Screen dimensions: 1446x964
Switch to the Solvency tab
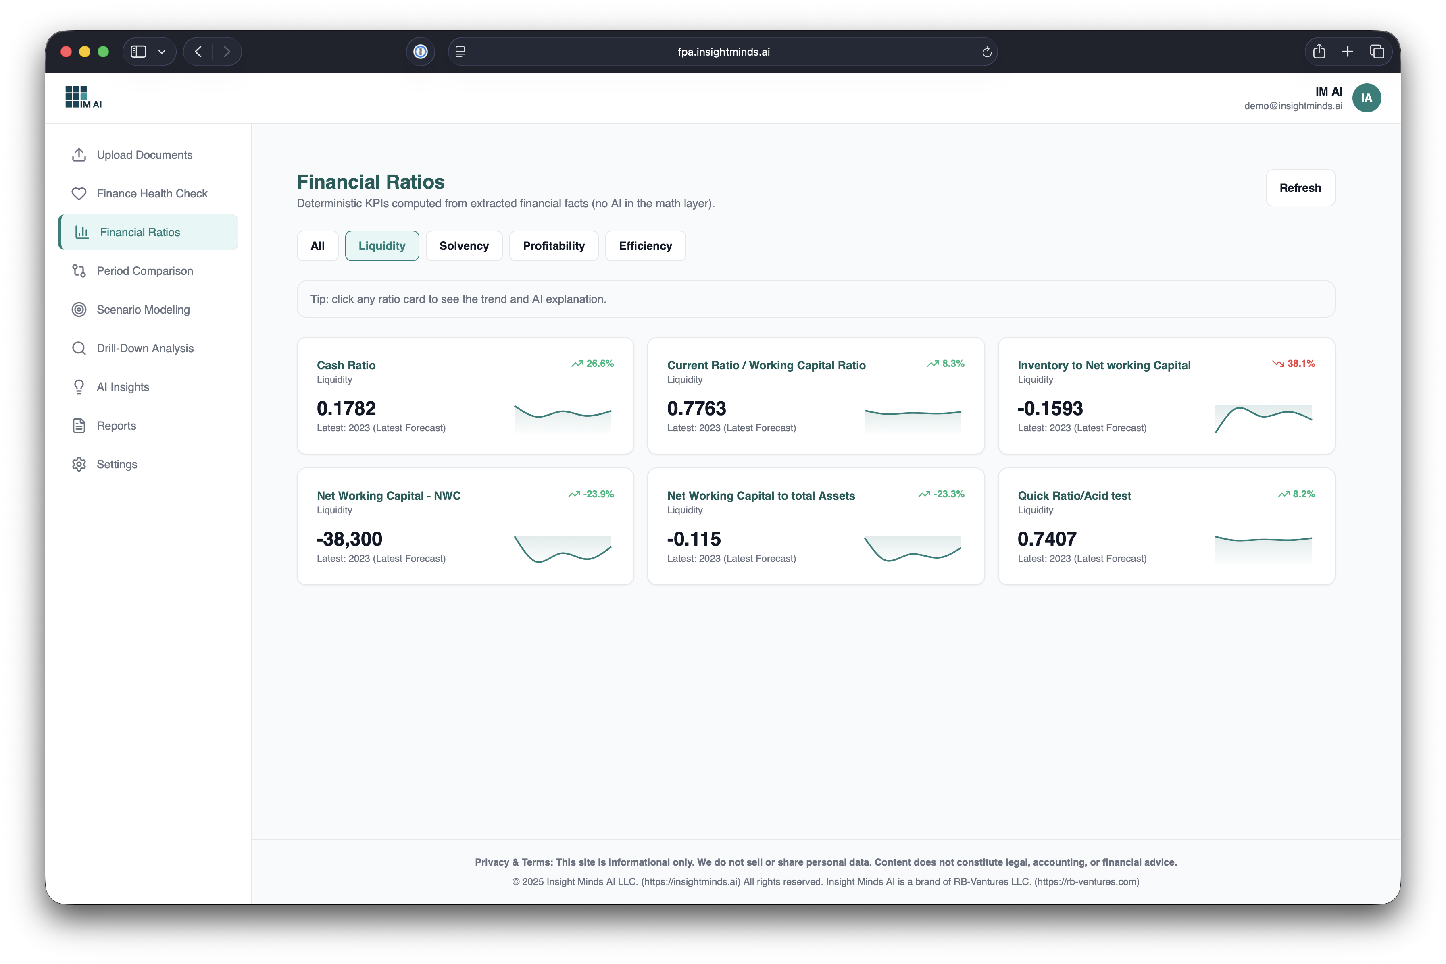tap(464, 246)
